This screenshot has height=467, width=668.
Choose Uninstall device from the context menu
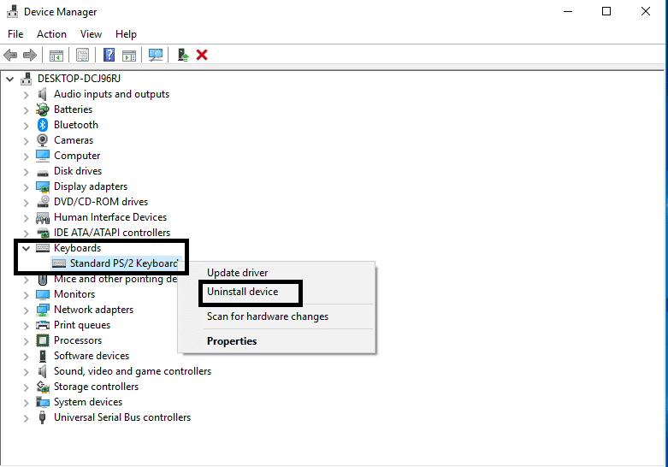242,292
